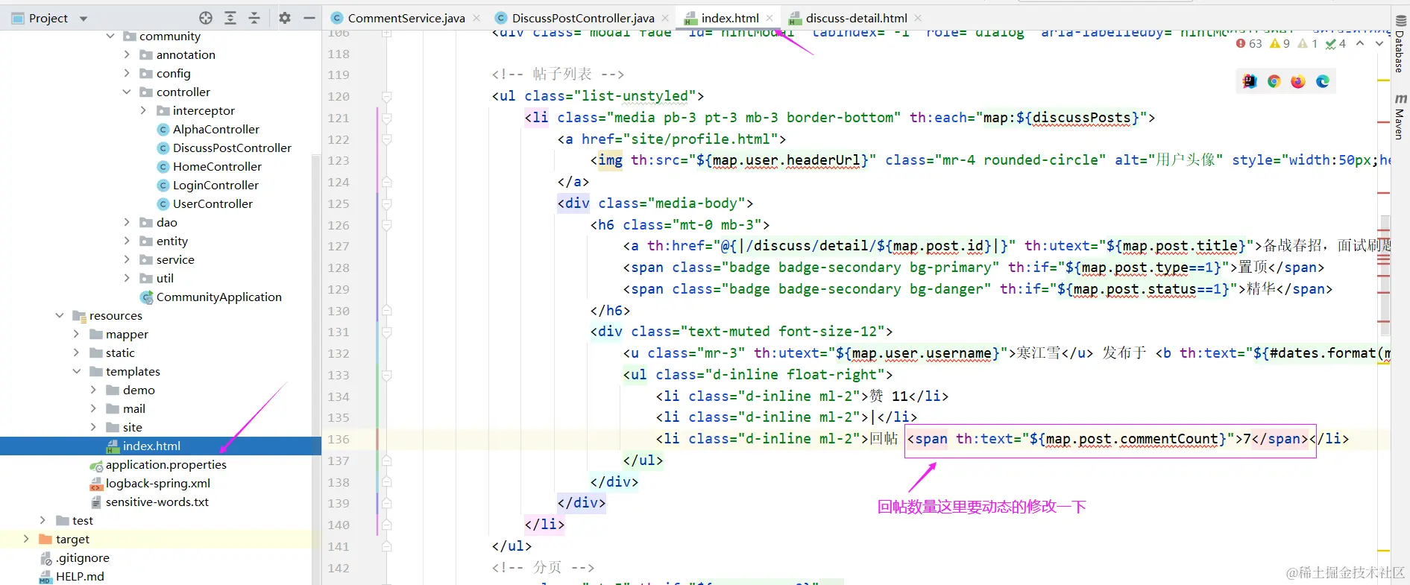Go to next highlighted error arrow
Viewport: 1410px width, 585px height.
(x=1379, y=43)
